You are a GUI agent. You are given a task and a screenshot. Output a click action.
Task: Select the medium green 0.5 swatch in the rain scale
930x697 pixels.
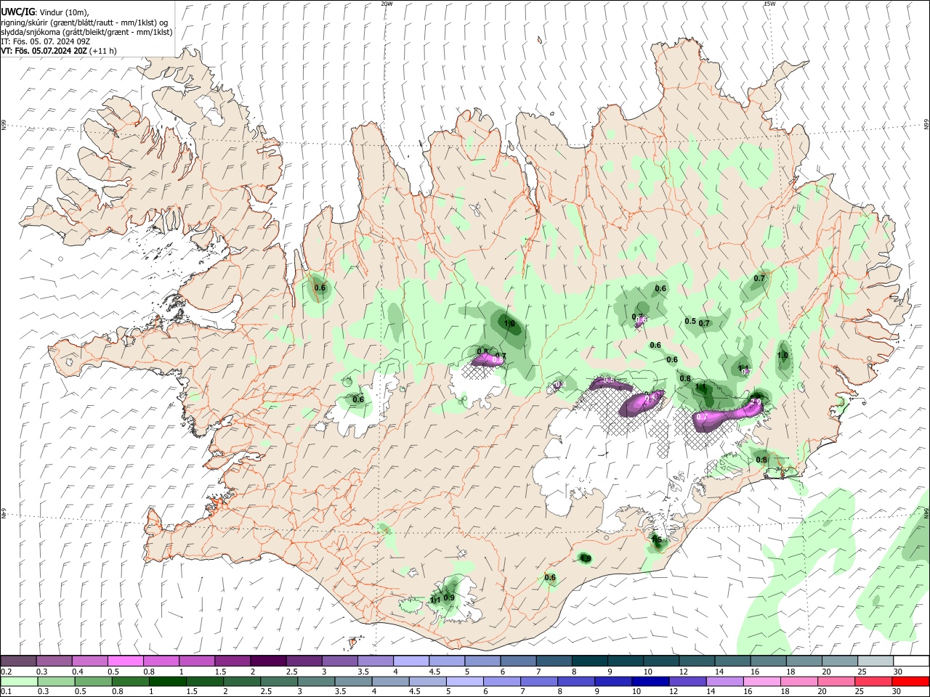93,681
